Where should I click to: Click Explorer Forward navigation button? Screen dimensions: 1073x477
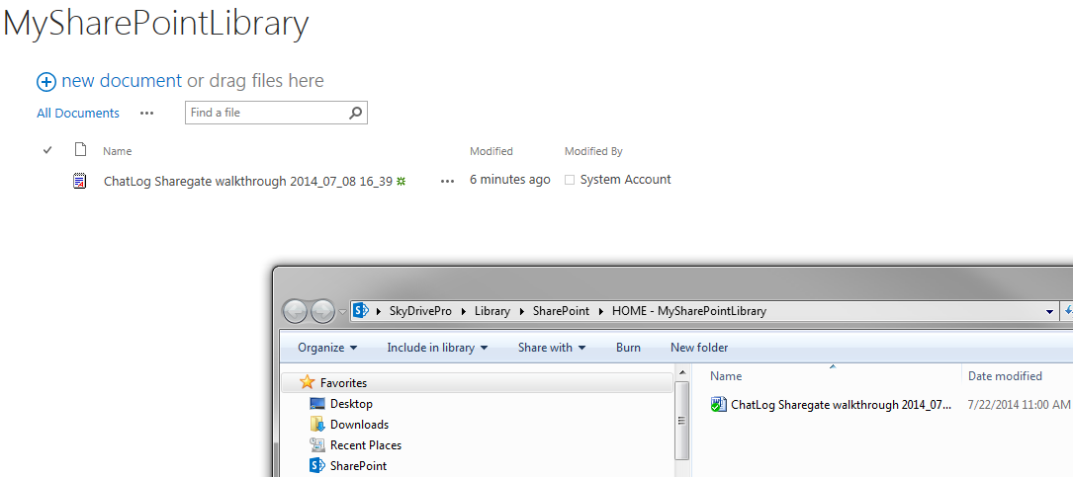point(322,312)
